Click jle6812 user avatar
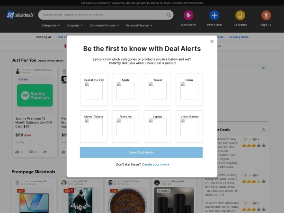Image resolution: width=284 pixels, height=213 pixels. click(63, 183)
